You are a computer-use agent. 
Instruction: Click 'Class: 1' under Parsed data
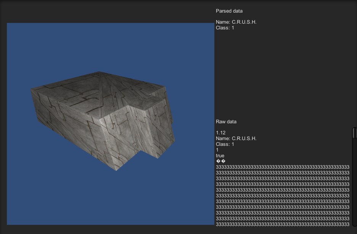(x=225, y=28)
